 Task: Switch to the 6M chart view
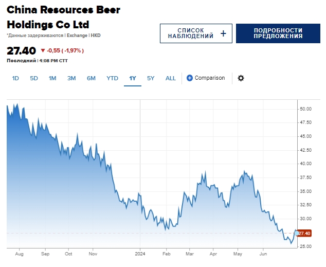point(91,78)
